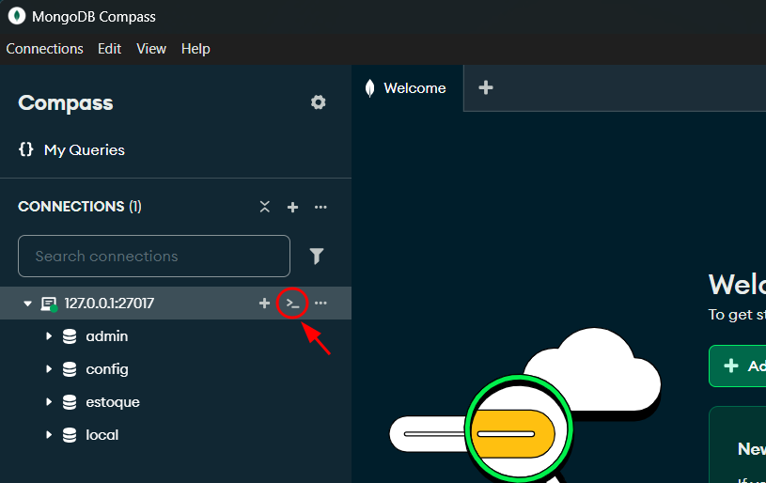Expand the estoque database
The width and height of the screenshot is (766, 483).
point(49,402)
